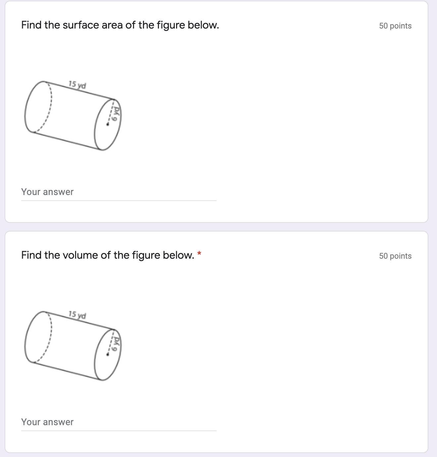Click the surface area answer input field
The height and width of the screenshot is (457, 437).
click(x=119, y=192)
